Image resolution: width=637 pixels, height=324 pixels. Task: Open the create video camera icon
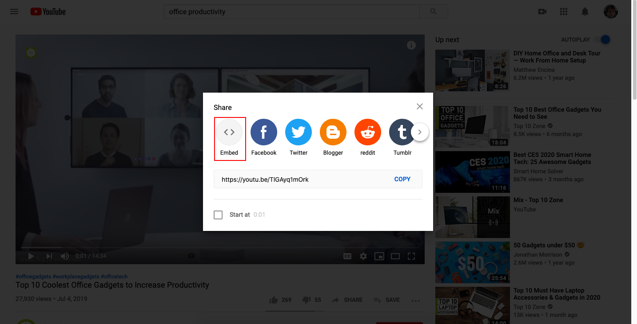[542, 12]
